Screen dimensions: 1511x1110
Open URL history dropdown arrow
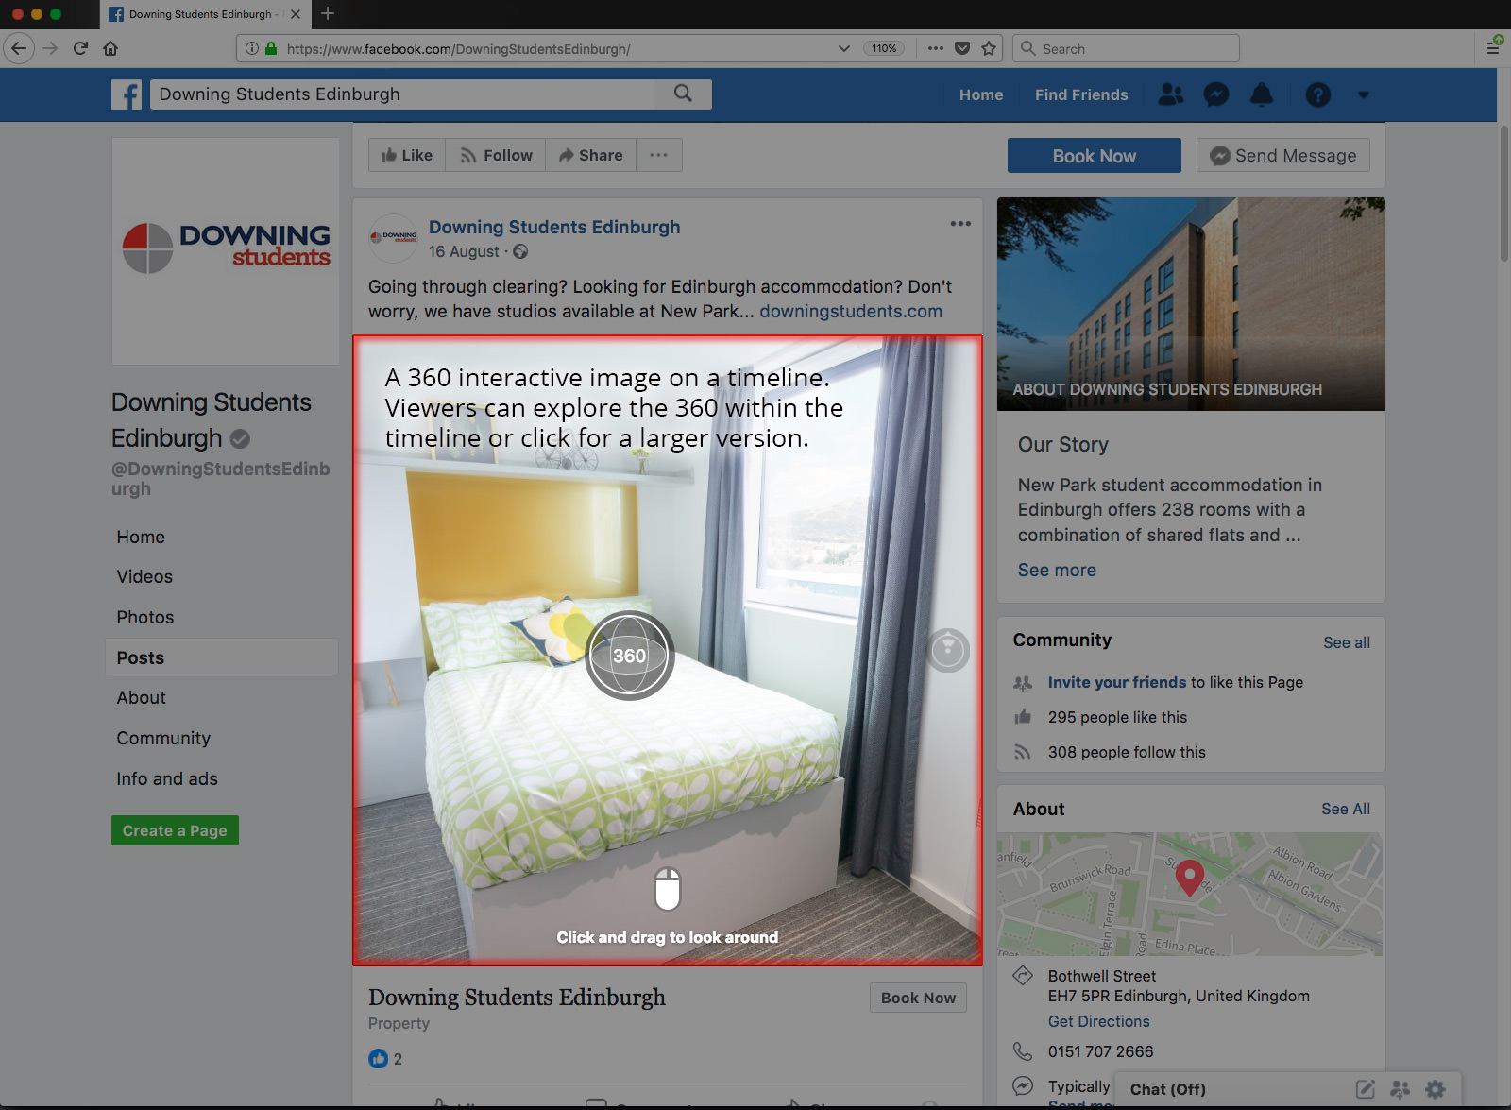[843, 48]
